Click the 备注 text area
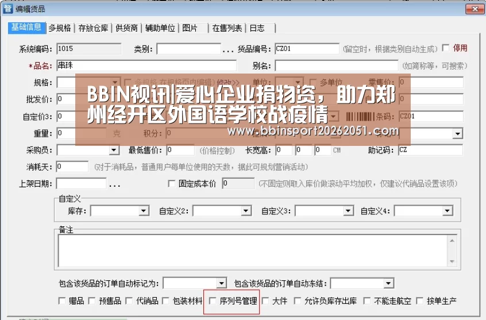Viewport: 486px width, 320px height. click(x=253, y=250)
